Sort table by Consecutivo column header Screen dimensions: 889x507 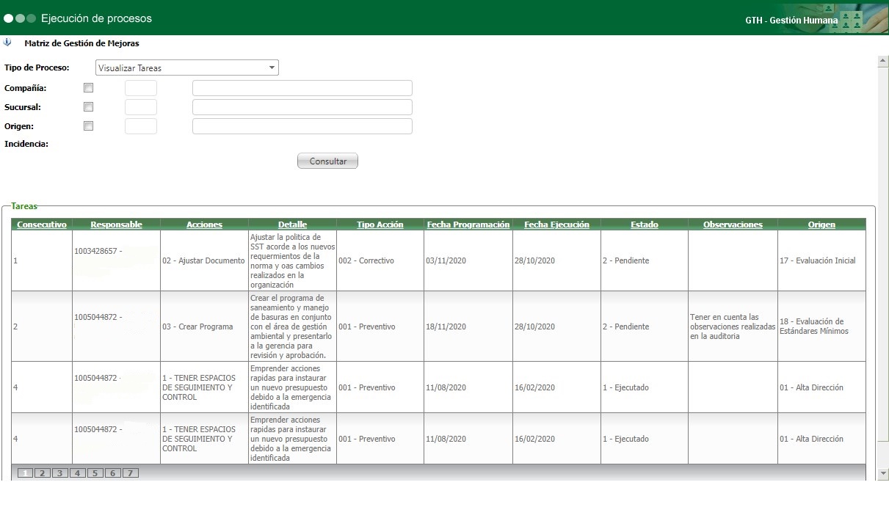coord(42,225)
